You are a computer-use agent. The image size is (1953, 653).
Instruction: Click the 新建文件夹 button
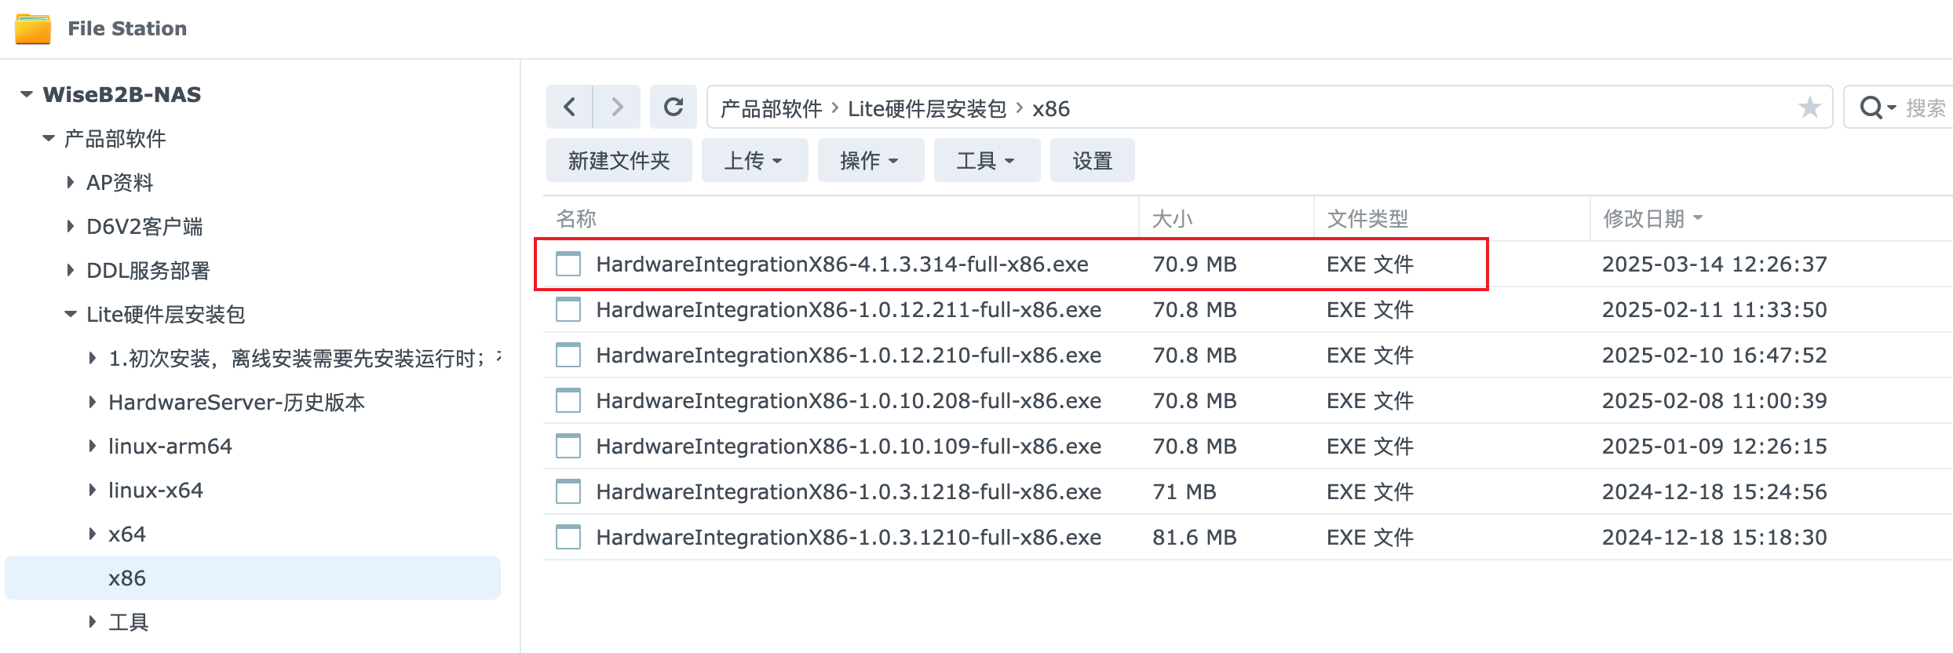click(619, 161)
